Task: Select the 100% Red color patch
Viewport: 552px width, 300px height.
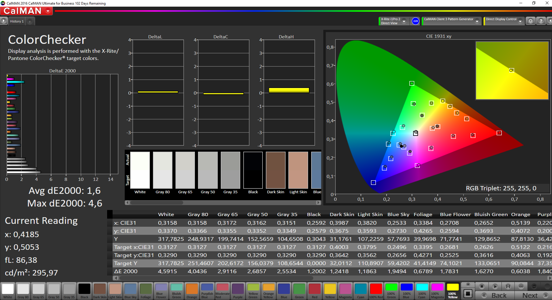Action: pyautogui.click(x=376, y=291)
